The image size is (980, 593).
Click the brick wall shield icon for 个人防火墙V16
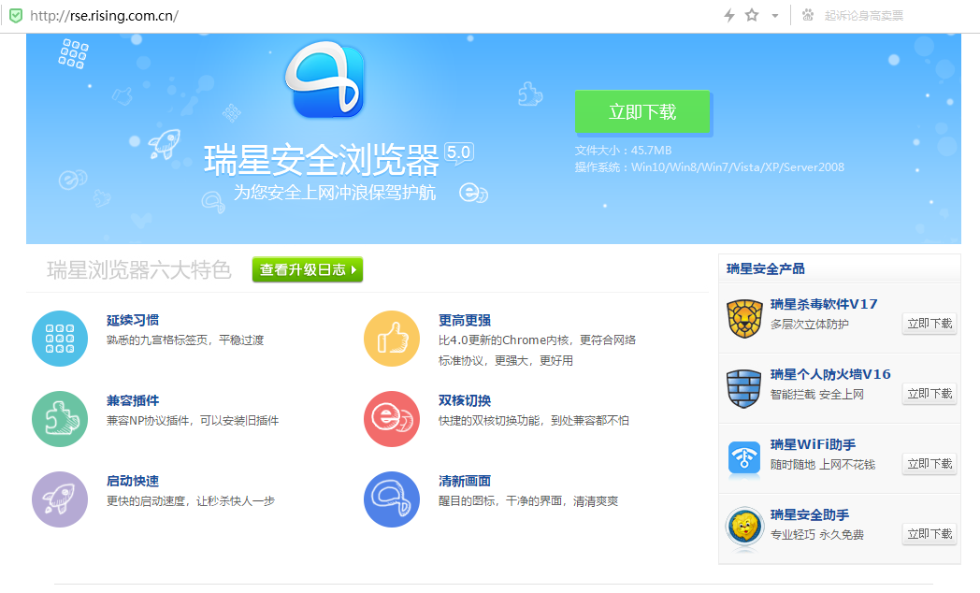pyautogui.click(x=743, y=389)
